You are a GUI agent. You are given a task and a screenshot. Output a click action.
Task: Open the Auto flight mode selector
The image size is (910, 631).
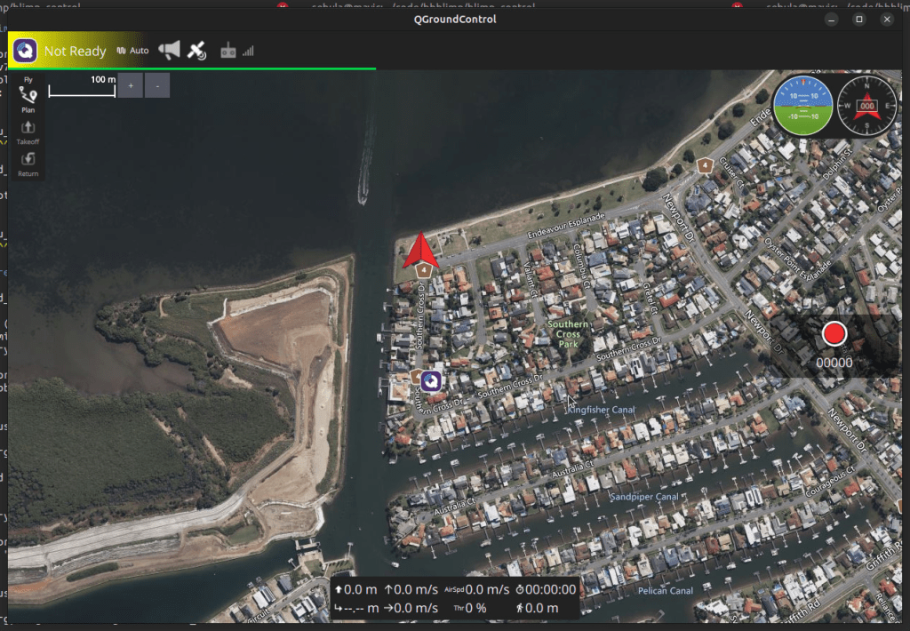(x=133, y=51)
